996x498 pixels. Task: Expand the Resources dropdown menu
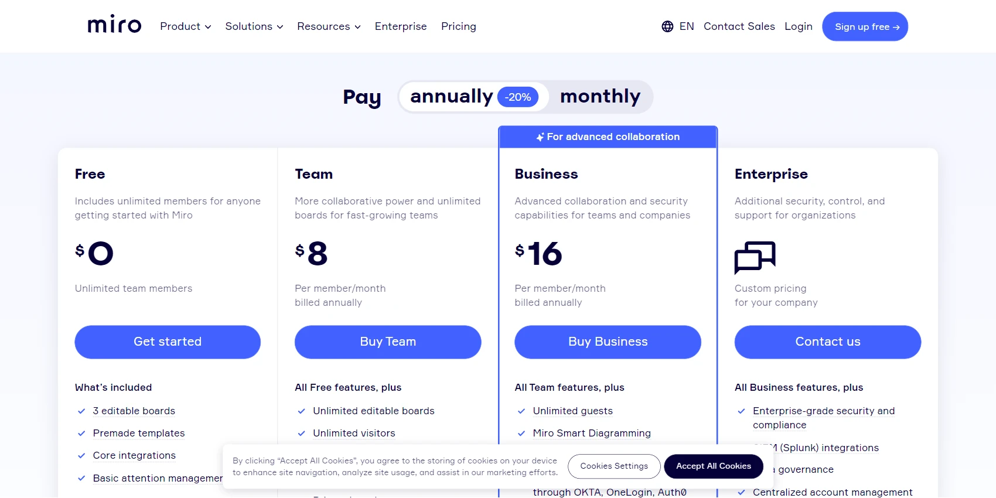[x=329, y=26]
